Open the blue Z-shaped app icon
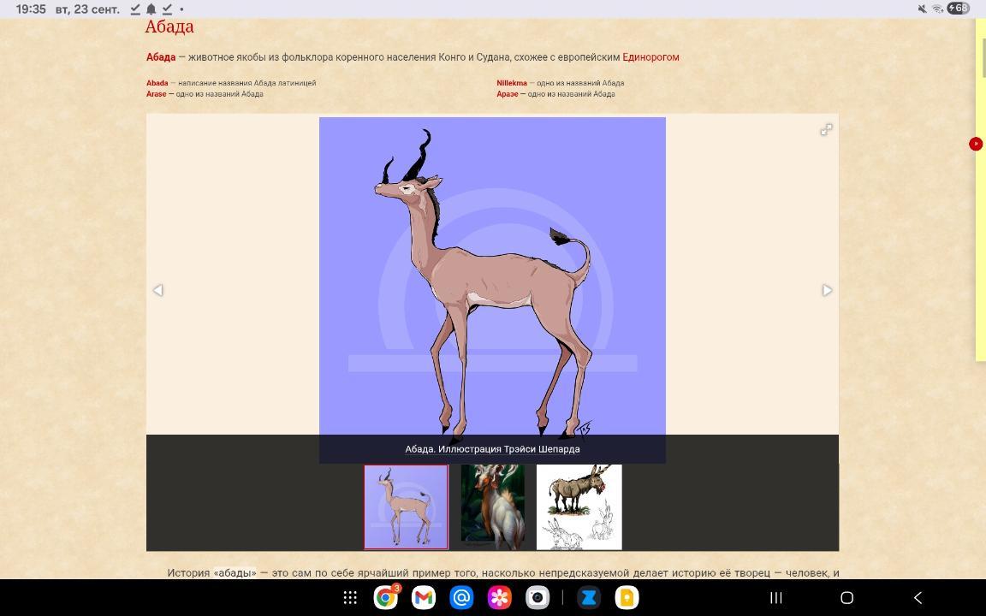The image size is (986, 616). [x=589, y=597]
